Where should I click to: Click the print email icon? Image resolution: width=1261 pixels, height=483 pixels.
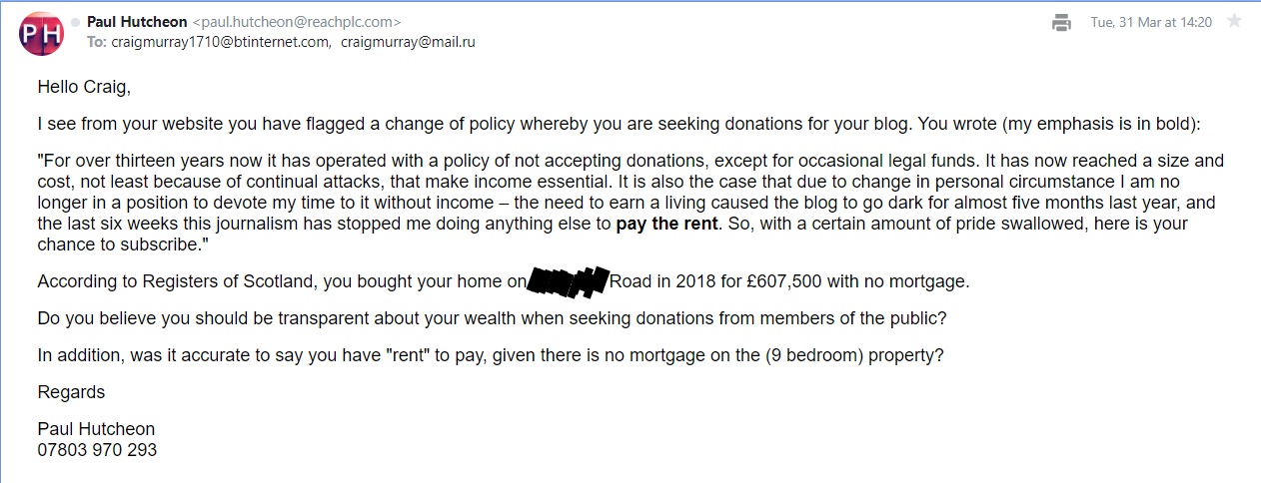pyautogui.click(x=1061, y=22)
